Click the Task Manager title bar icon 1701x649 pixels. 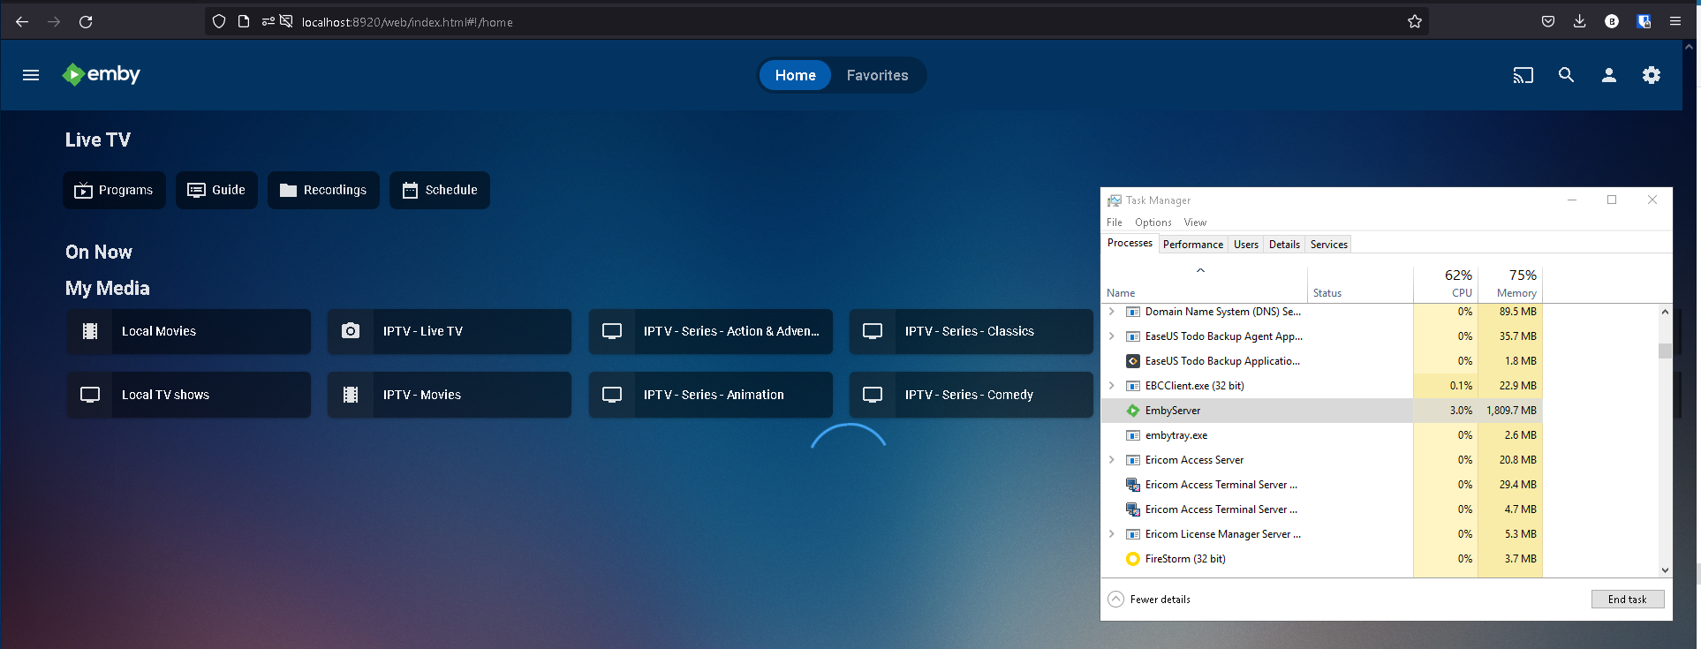[x=1115, y=200]
